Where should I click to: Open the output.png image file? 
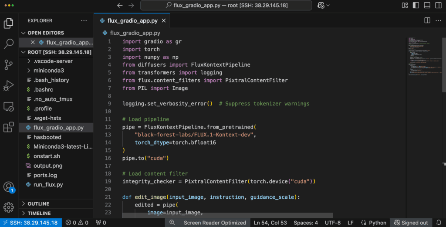pos(56,166)
